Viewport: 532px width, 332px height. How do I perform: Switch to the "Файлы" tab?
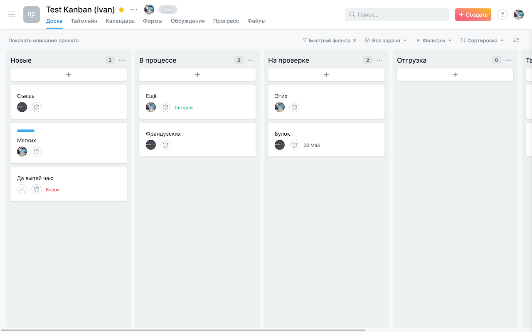click(256, 21)
